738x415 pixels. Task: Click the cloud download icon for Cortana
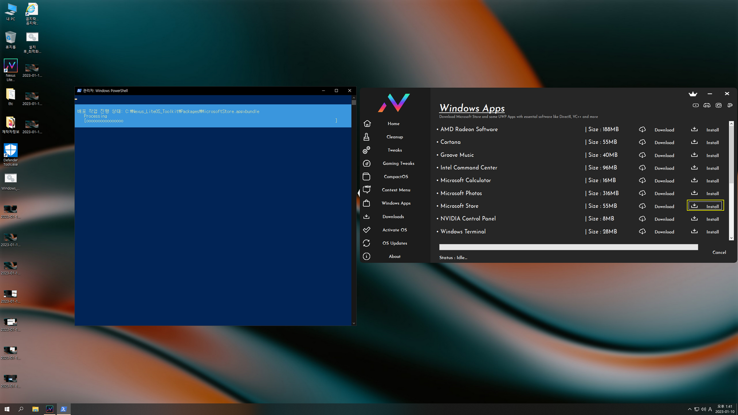[642, 142]
